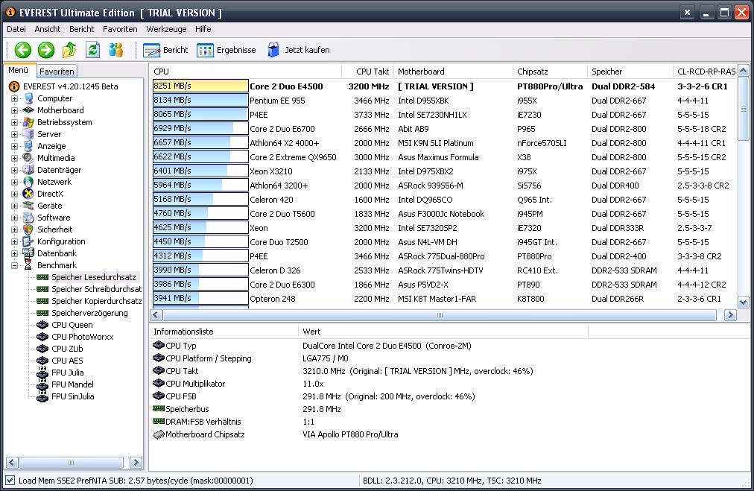754x491 pixels.
Task: Select the Anzeige monitor icon
Action: [x=29, y=146]
